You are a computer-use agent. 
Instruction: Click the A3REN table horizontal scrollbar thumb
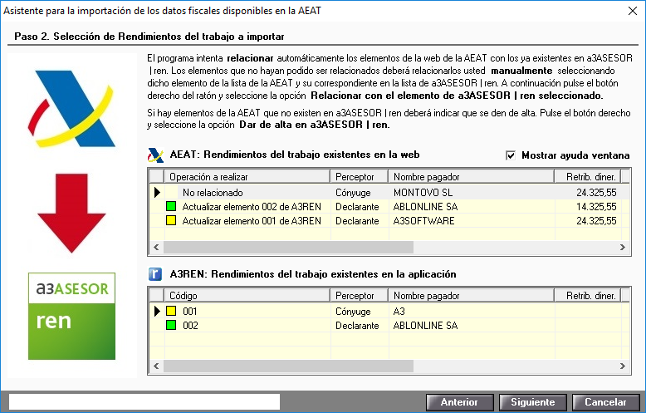pos(288,366)
